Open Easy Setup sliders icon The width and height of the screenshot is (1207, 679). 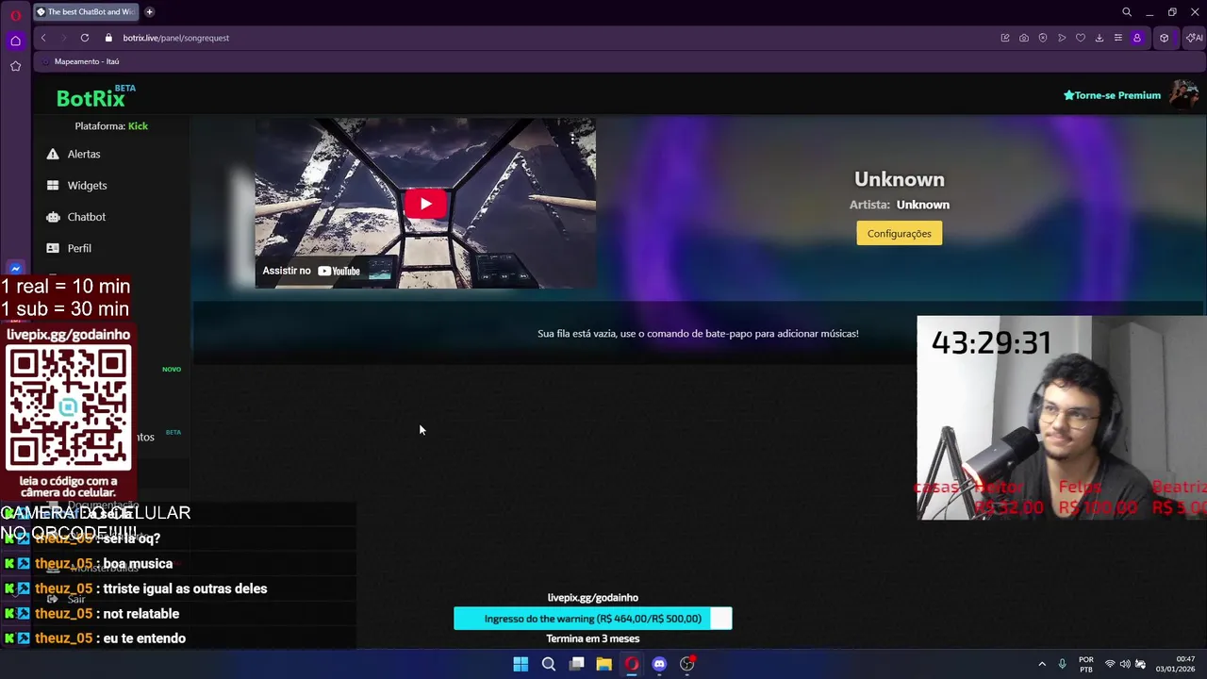(1118, 38)
